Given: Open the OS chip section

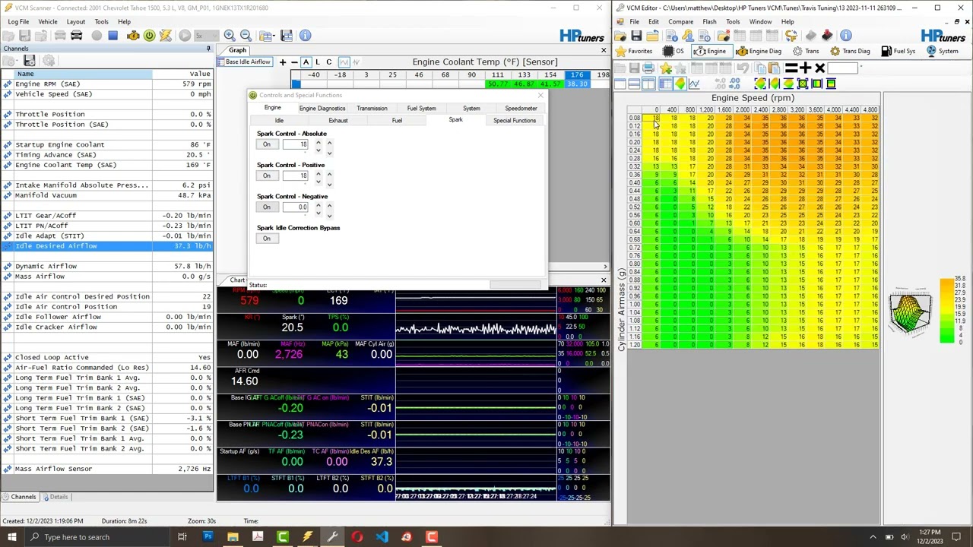Looking at the screenshot, I should tap(673, 51).
